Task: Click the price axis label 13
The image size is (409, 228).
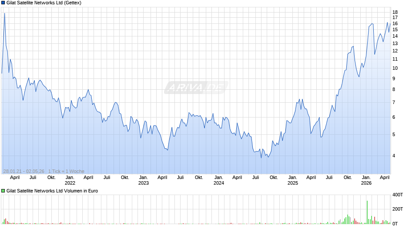Action: [x=395, y=43]
